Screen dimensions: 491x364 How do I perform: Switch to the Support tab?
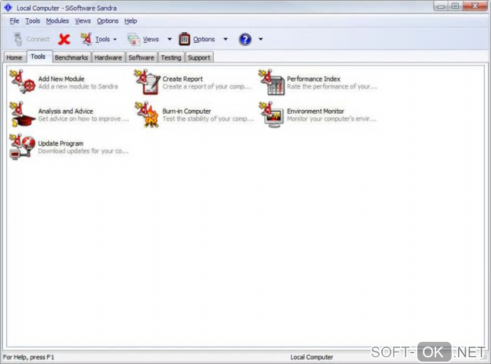point(199,58)
